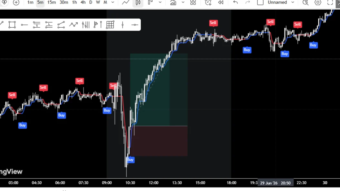
Task: Click the 29 Jun '26 20:50 time label
Action: [275, 183]
